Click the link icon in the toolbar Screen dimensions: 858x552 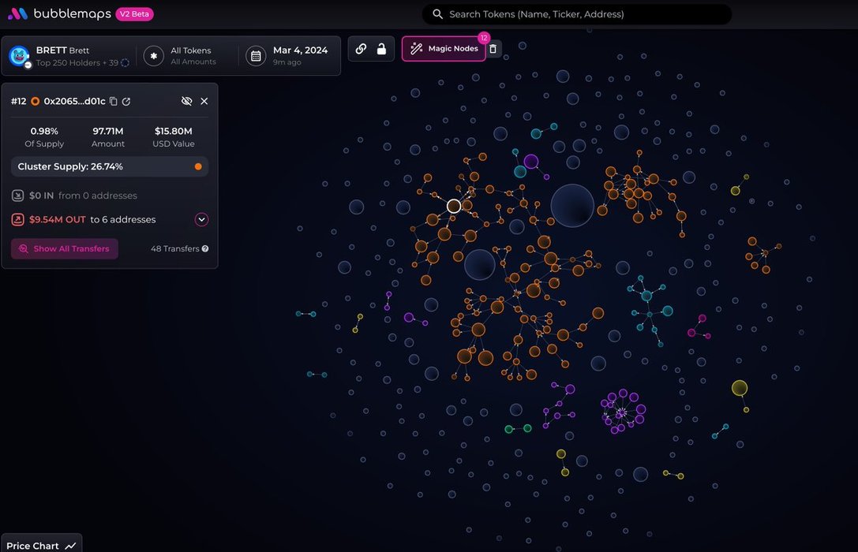click(361, 49)
